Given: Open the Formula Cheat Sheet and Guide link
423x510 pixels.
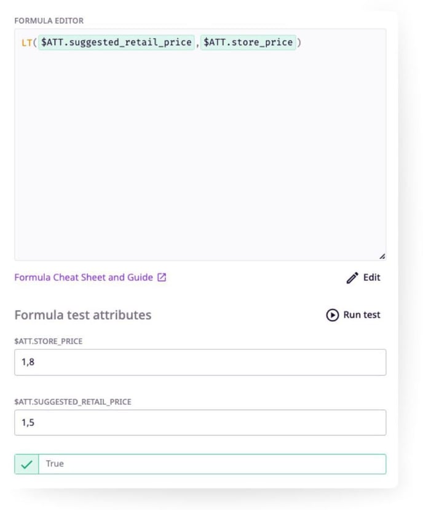Looking at the screenshot, I should 84,277.
